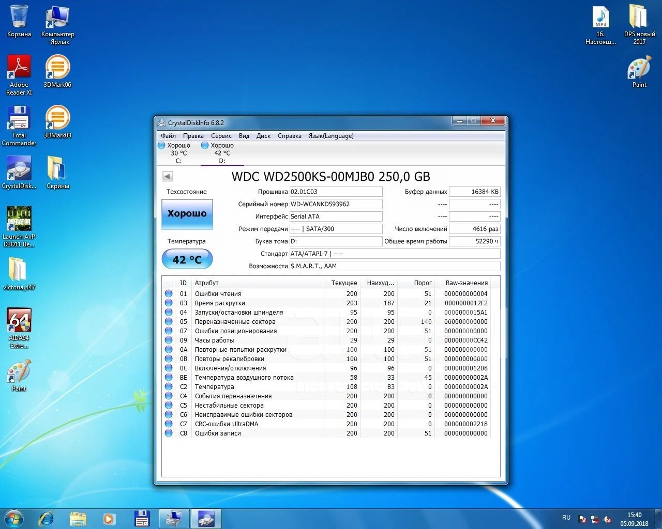Open the Диск menu
This screenshot has height=529, width=662.
click(264, 136)
